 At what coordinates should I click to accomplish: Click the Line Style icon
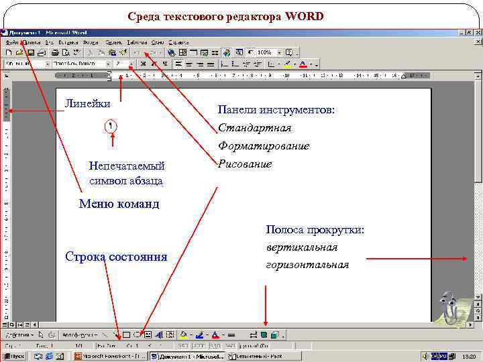(231, 335)
